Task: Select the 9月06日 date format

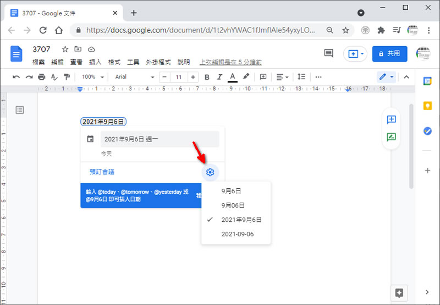Action: click(236, 205)
